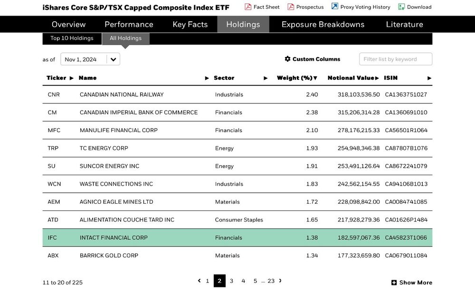Click highlighted INTACT FINANCIAL CORP name
This screenshot has width=475, height=291.
pyautogui.click(x=114, y=237)
